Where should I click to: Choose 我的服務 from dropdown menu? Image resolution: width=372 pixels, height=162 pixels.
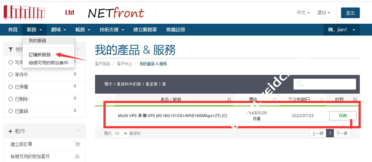click(48, 41)
